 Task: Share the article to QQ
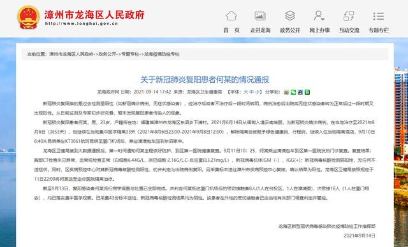[x=300, y=92]
